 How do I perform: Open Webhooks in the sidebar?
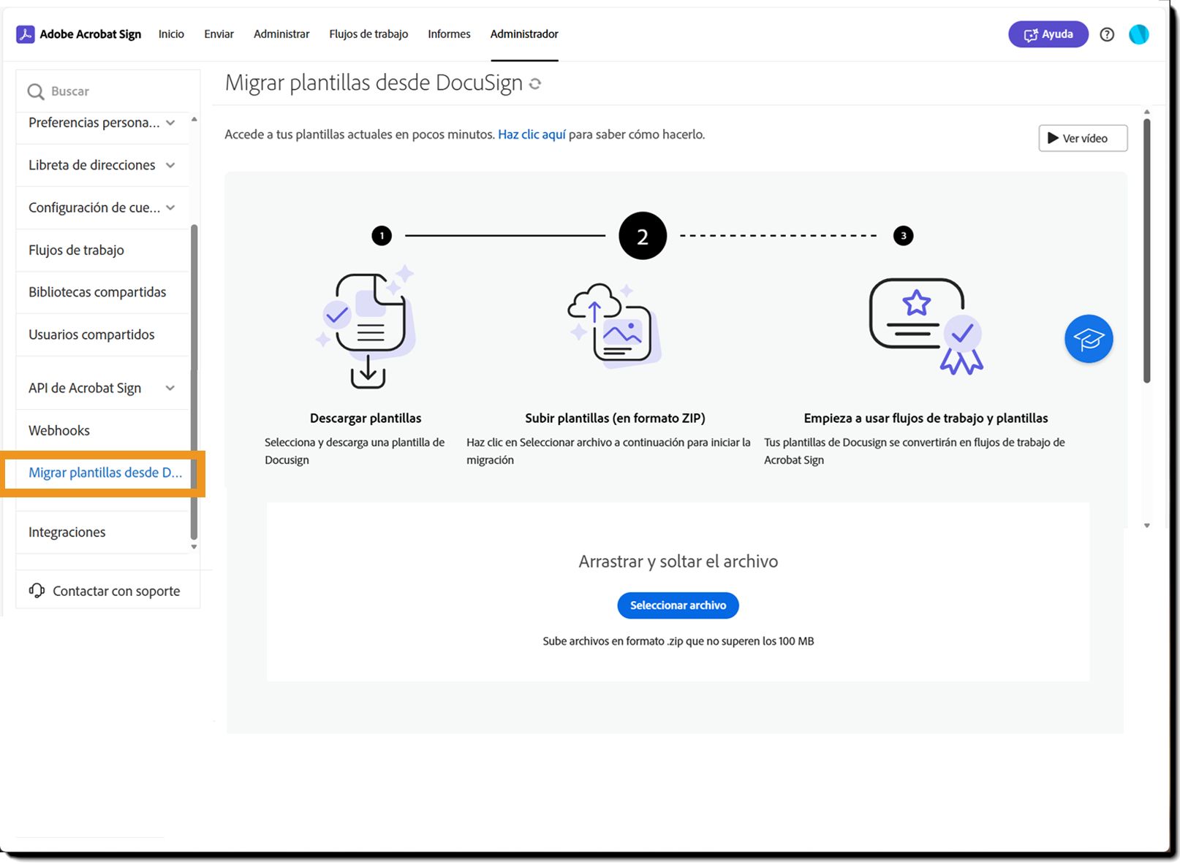pos(59,430)
